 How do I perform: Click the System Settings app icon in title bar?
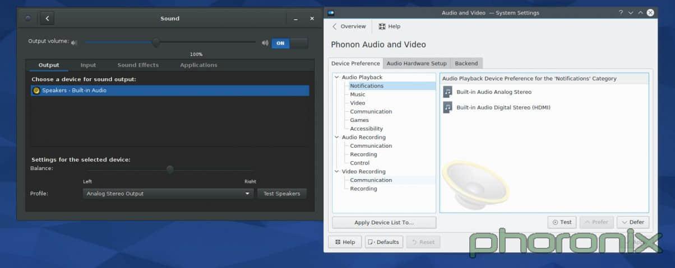coord(331,12)
